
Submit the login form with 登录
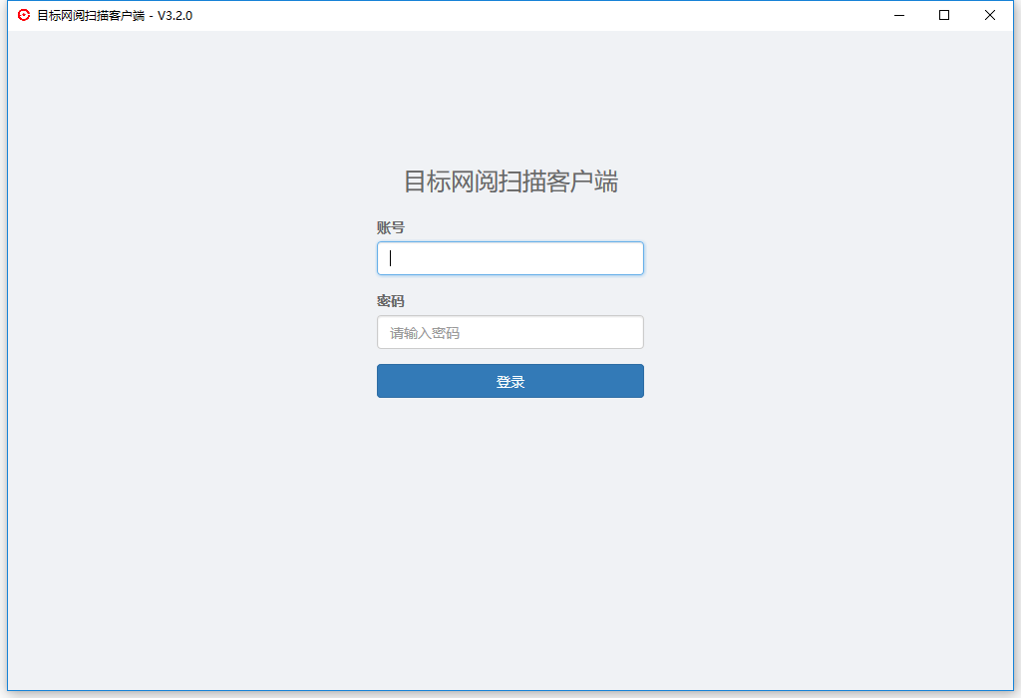click(510, 381)
